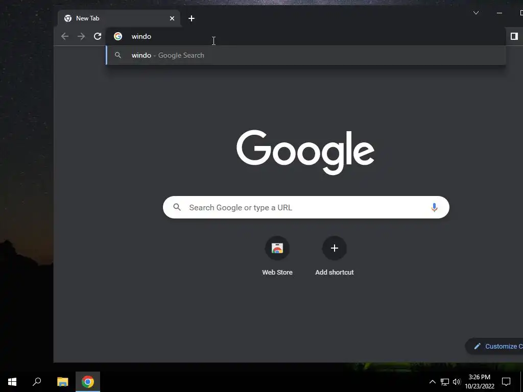
Task: Minimize the Chrome window
Action: [500, 13]
